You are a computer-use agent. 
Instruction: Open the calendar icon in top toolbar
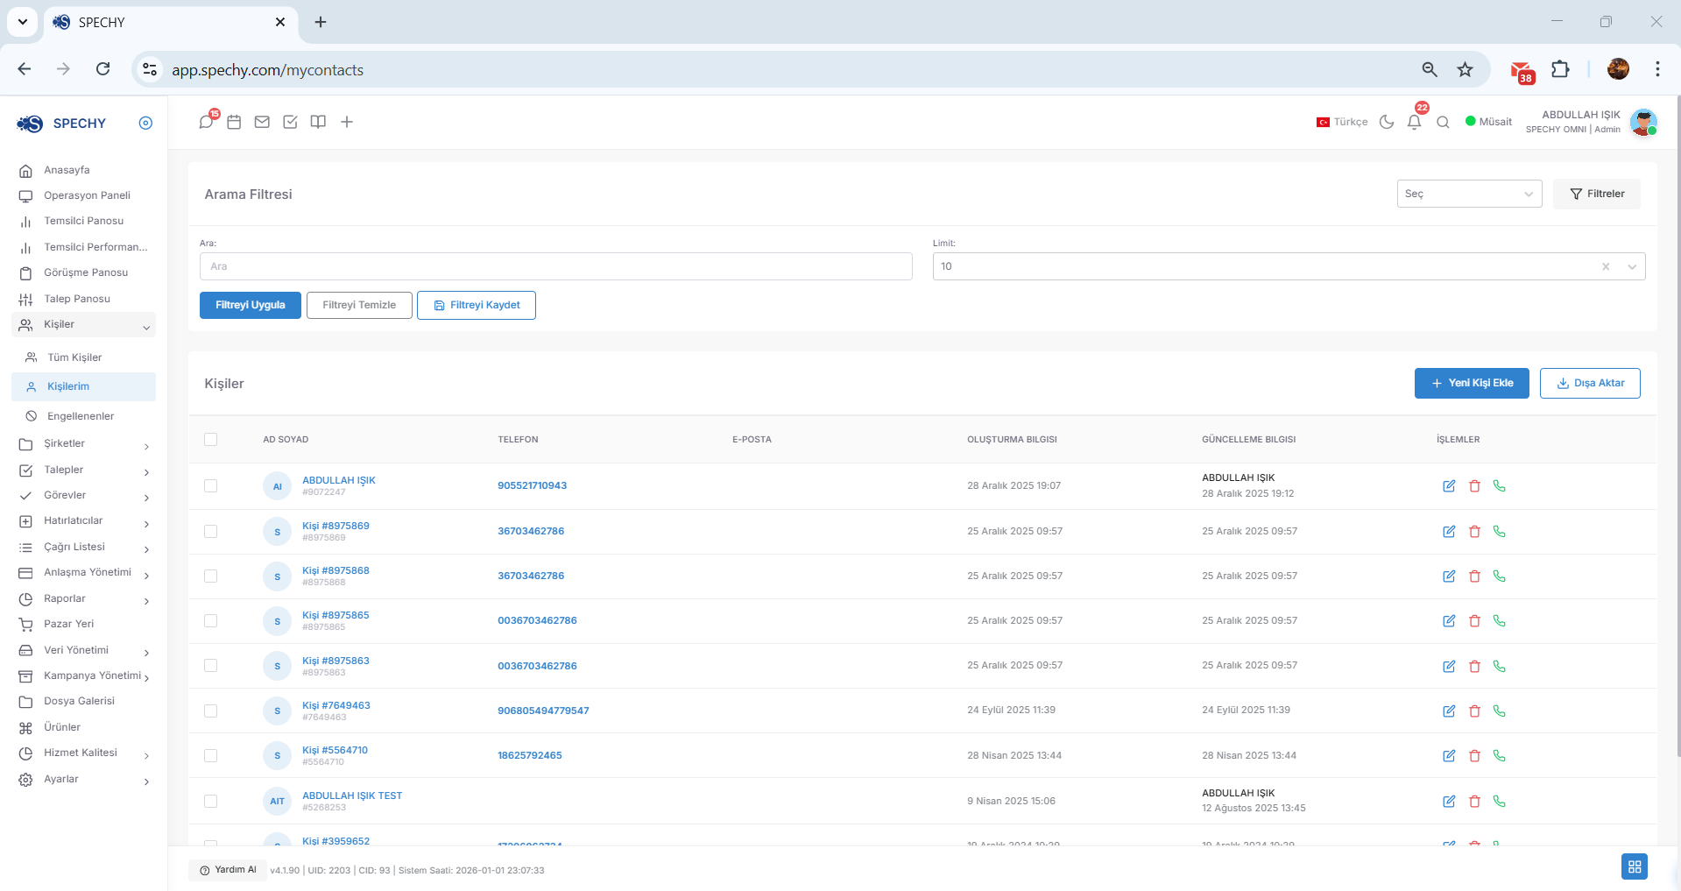pos(234,122)
